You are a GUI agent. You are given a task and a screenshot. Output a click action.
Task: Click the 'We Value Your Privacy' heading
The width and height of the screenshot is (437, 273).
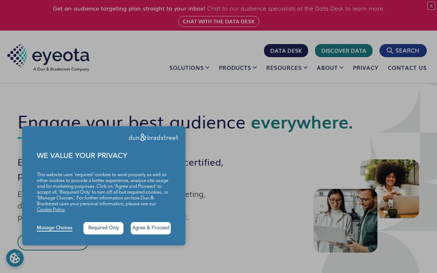82,155
